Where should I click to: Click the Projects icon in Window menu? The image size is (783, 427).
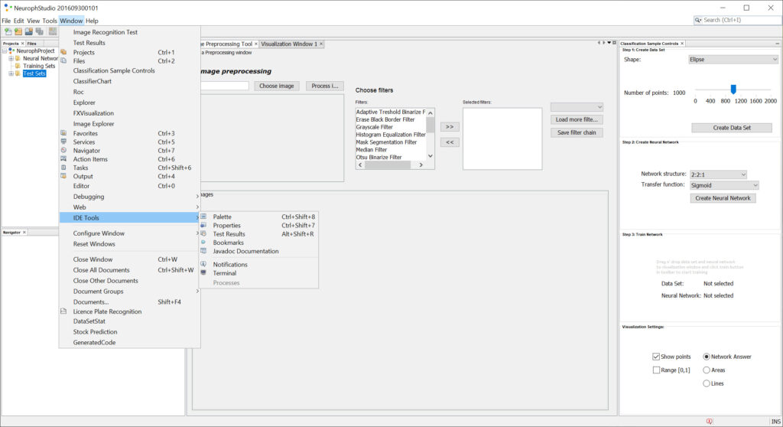click(64, 52)
